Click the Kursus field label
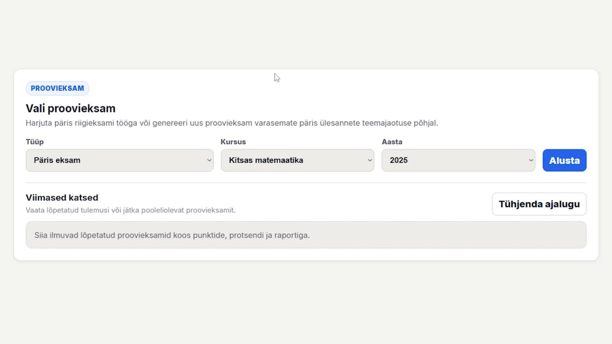The image size is (612, 344). pyautogui.click(x=233, y=142)
